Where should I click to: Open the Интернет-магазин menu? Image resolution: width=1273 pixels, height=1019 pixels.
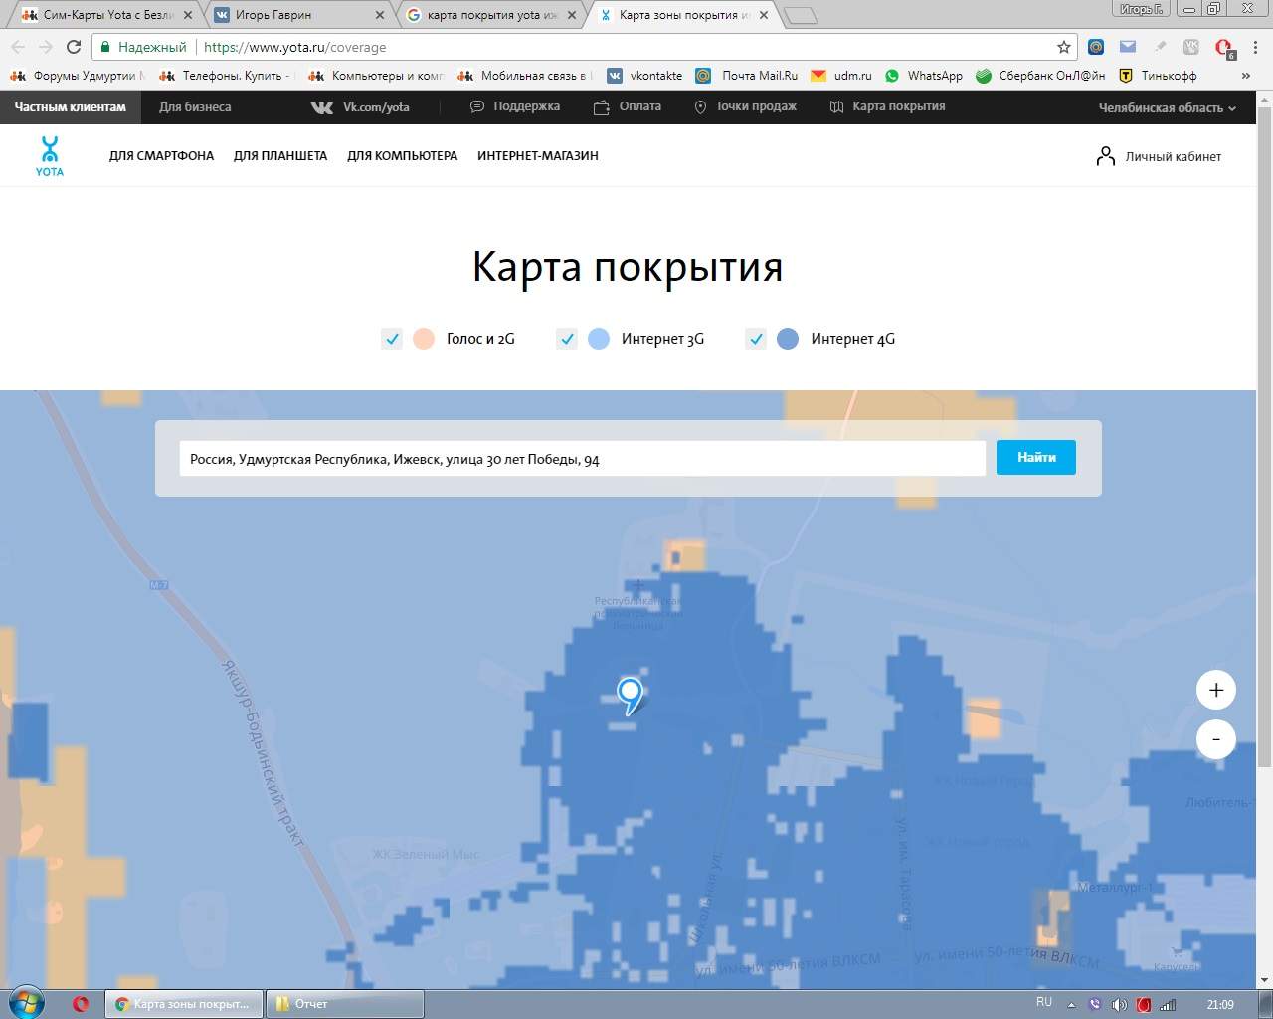click(537, 156)
